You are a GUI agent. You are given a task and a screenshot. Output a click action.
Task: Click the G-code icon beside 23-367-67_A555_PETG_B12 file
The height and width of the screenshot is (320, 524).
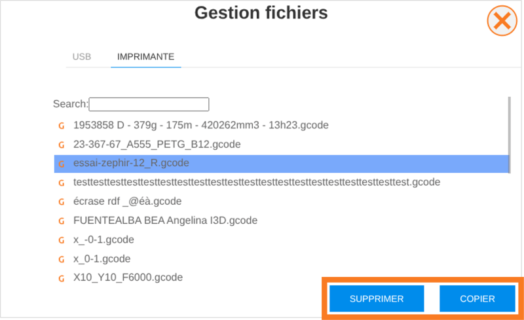click(62, 145)
